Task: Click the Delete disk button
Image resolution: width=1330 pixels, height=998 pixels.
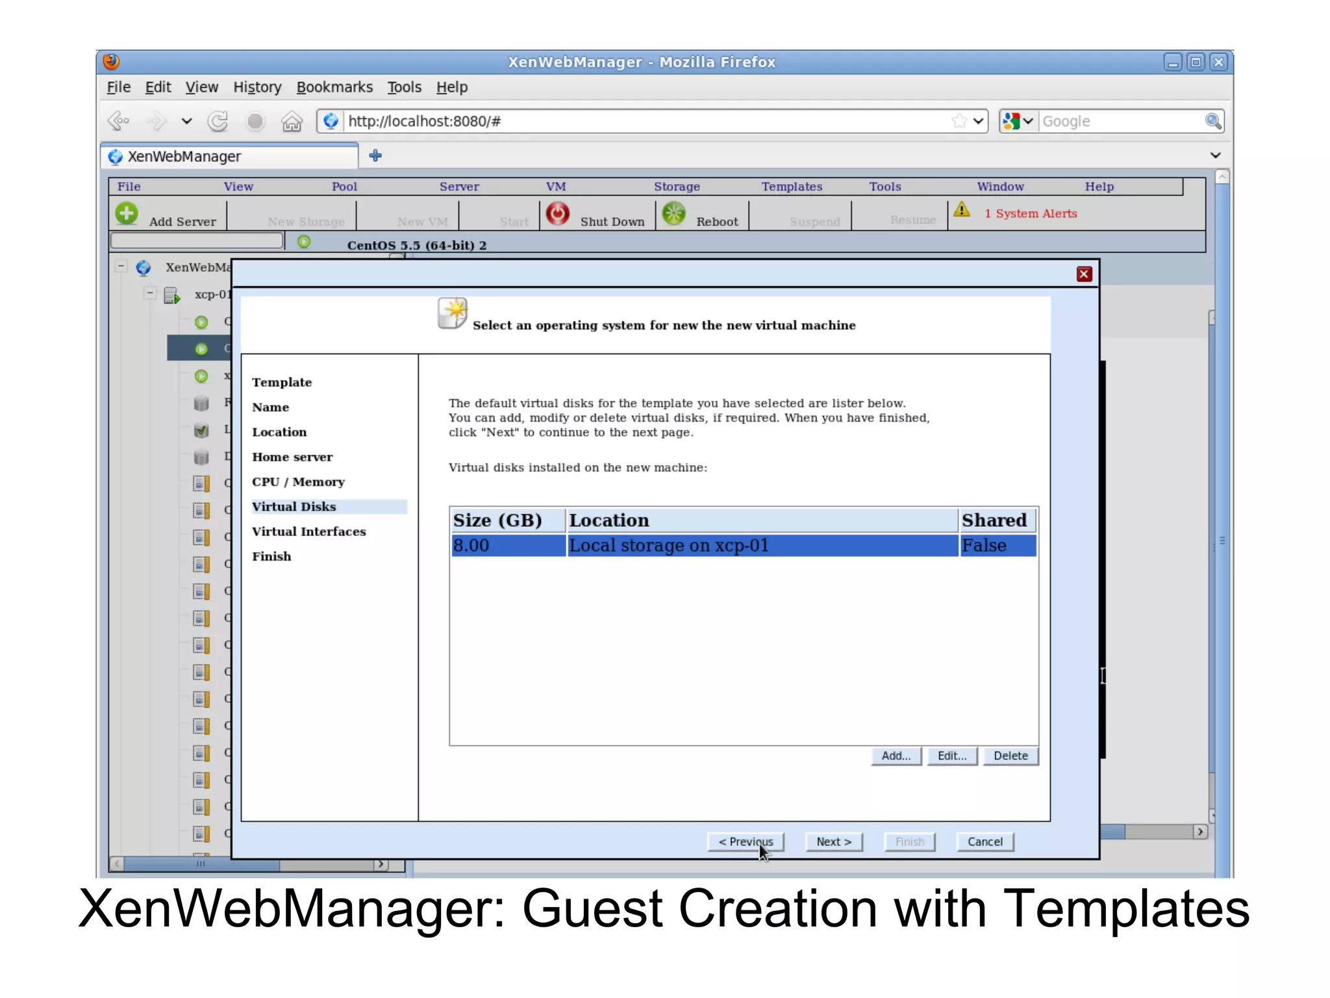Action: [x=1010, y=756]
